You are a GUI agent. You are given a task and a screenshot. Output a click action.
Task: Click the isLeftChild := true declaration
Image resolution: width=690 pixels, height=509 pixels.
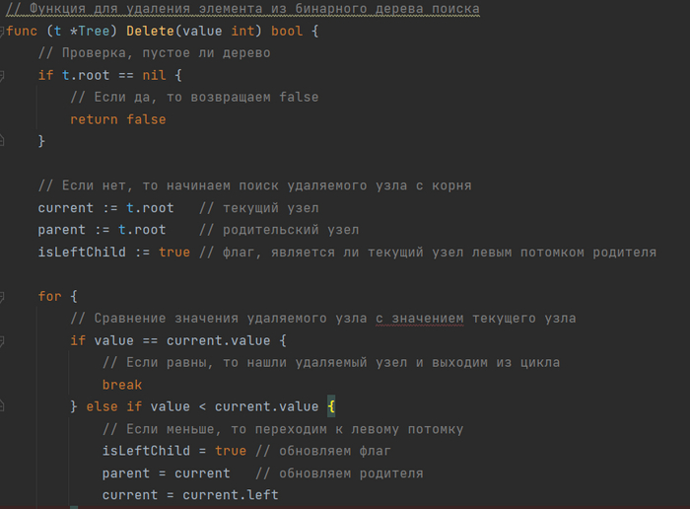coord(113,252)
